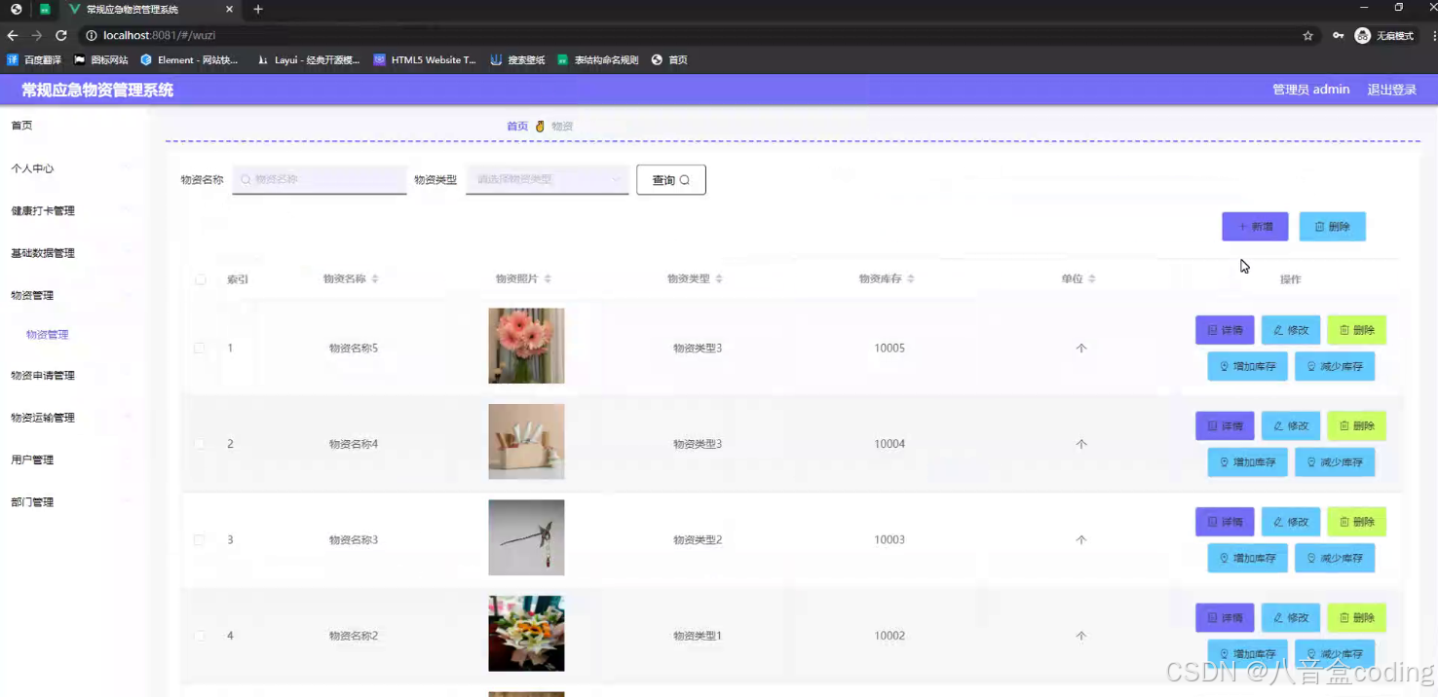Click the top 删除 batch delete button
The height and width of the screenshot is (697, 1438).
tap(1332, 227)
